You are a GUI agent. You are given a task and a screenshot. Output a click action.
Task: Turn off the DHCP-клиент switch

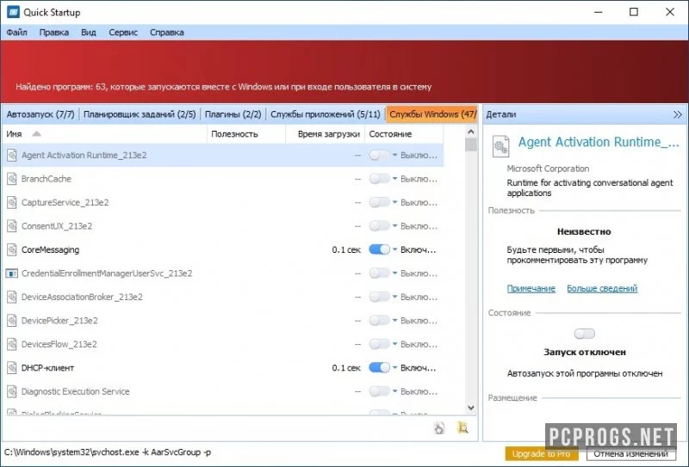[x=379, y=367]
